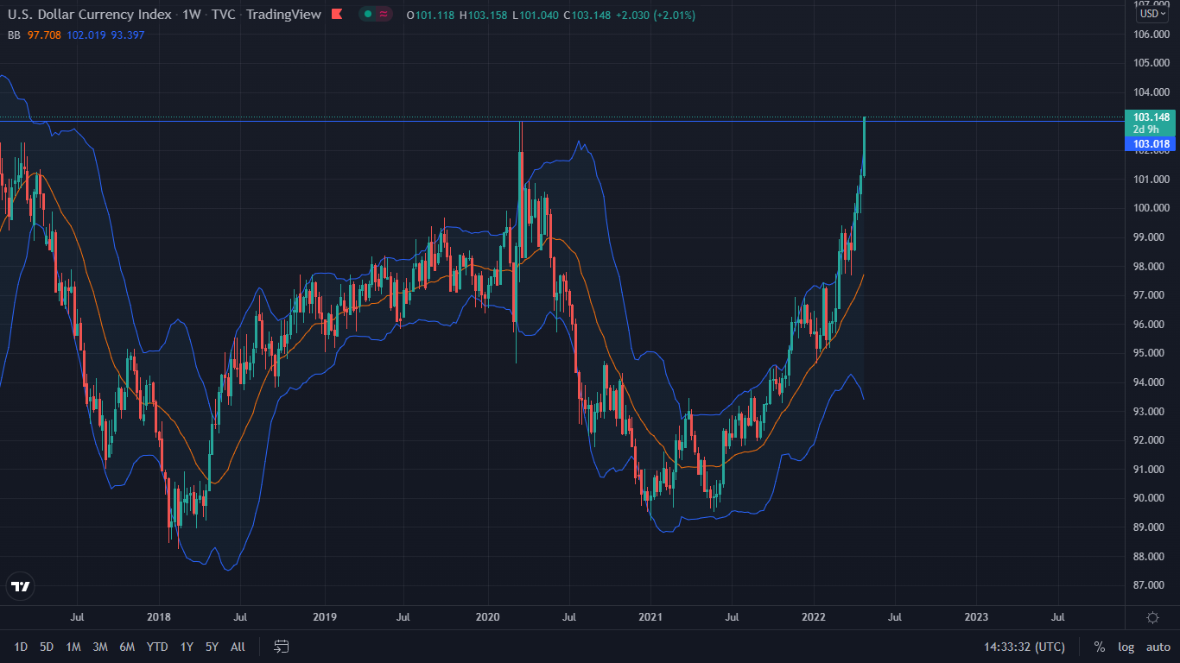The image size is (1180, 663).
Task: Click the TVC exchange label in title
Action: [224, 15]
